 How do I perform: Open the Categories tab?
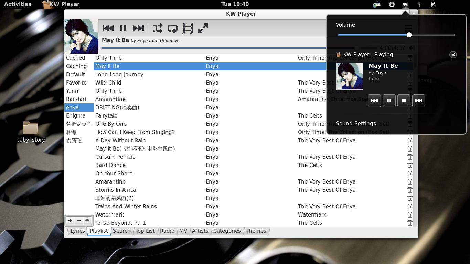[x=227, y=231]
